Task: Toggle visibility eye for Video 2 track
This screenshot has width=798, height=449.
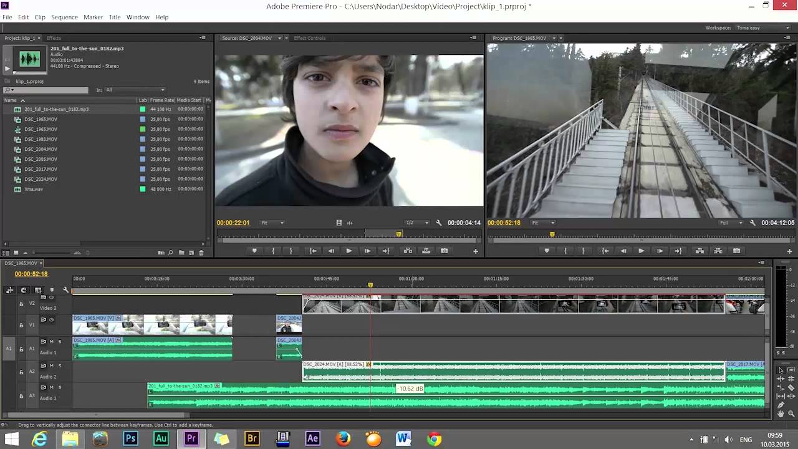Action: click(x=52, y=297)
